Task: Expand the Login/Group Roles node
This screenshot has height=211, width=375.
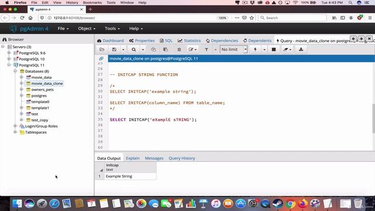Action: (x=15, y=126)
